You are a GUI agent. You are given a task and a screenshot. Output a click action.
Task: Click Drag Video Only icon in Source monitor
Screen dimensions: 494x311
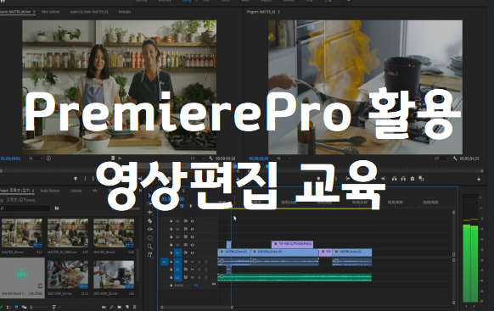pos(113,158)
